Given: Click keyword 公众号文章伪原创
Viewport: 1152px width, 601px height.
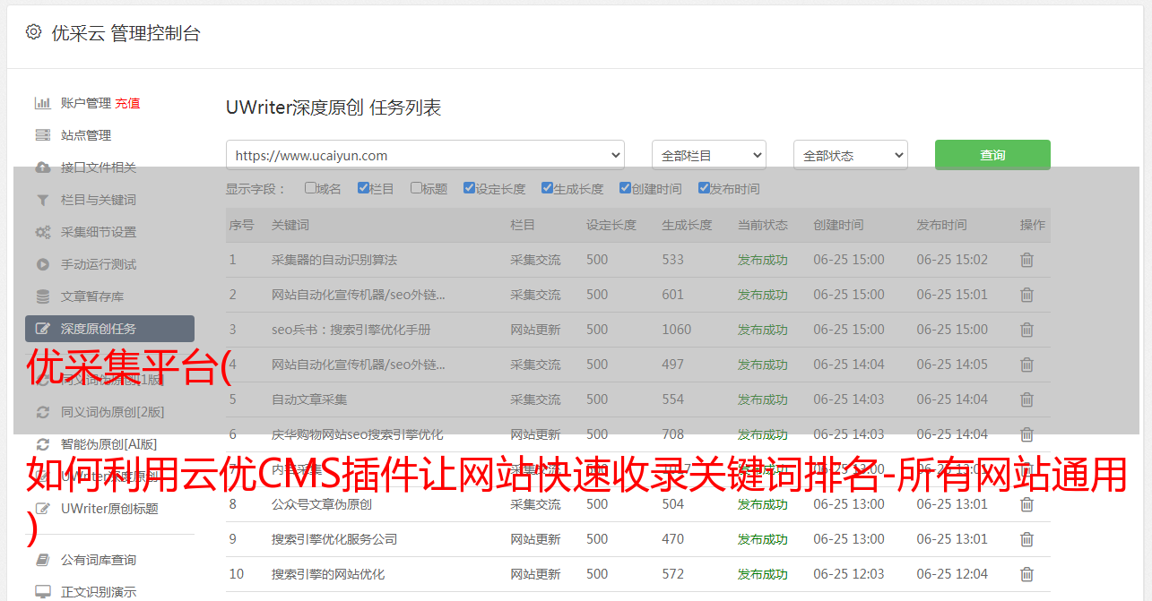Looking at the screenshot, I should pos(322,504).
